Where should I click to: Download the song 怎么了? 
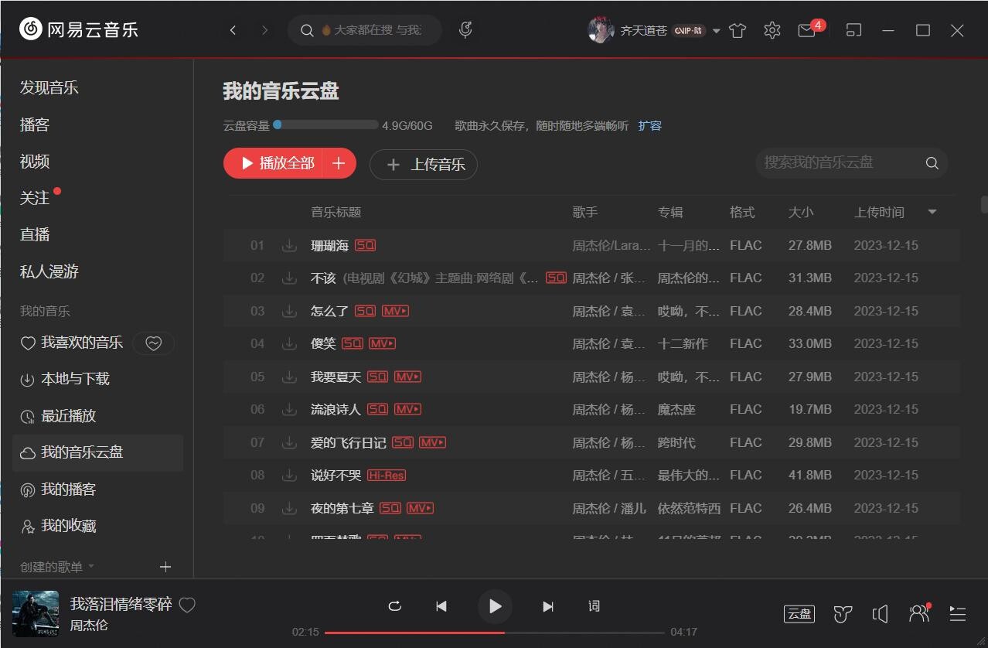click(289, 311)
